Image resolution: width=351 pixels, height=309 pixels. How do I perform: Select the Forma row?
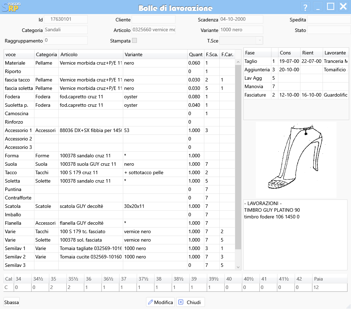click(119, 156)
